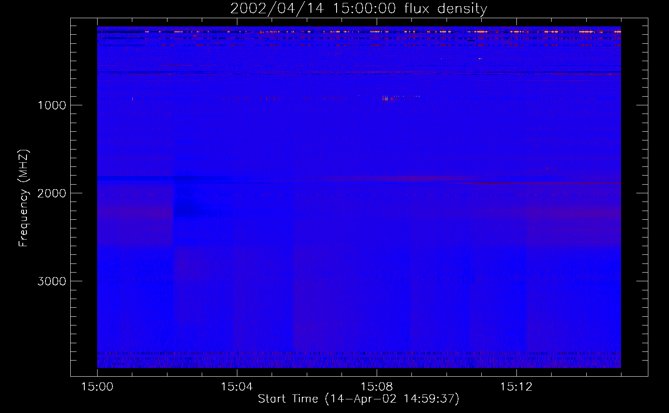Viewport: 669px width, 413px height.
Task: Click the 1000 frequency tick label
Action: tap(52, 105)
